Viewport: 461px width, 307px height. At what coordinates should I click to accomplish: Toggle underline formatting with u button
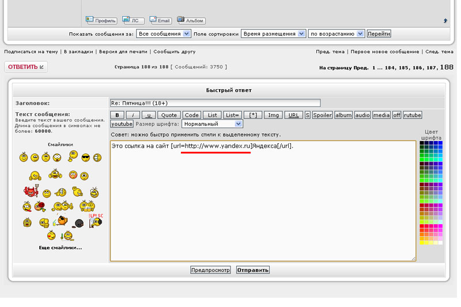[x=149, y=115]
